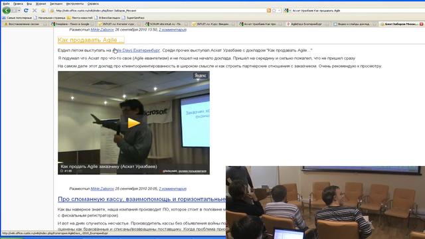Screen dimensions: 425x239
Task: Open the Про сломанную кассу post title
Action: pyautogui.click(x=141, y=199)
